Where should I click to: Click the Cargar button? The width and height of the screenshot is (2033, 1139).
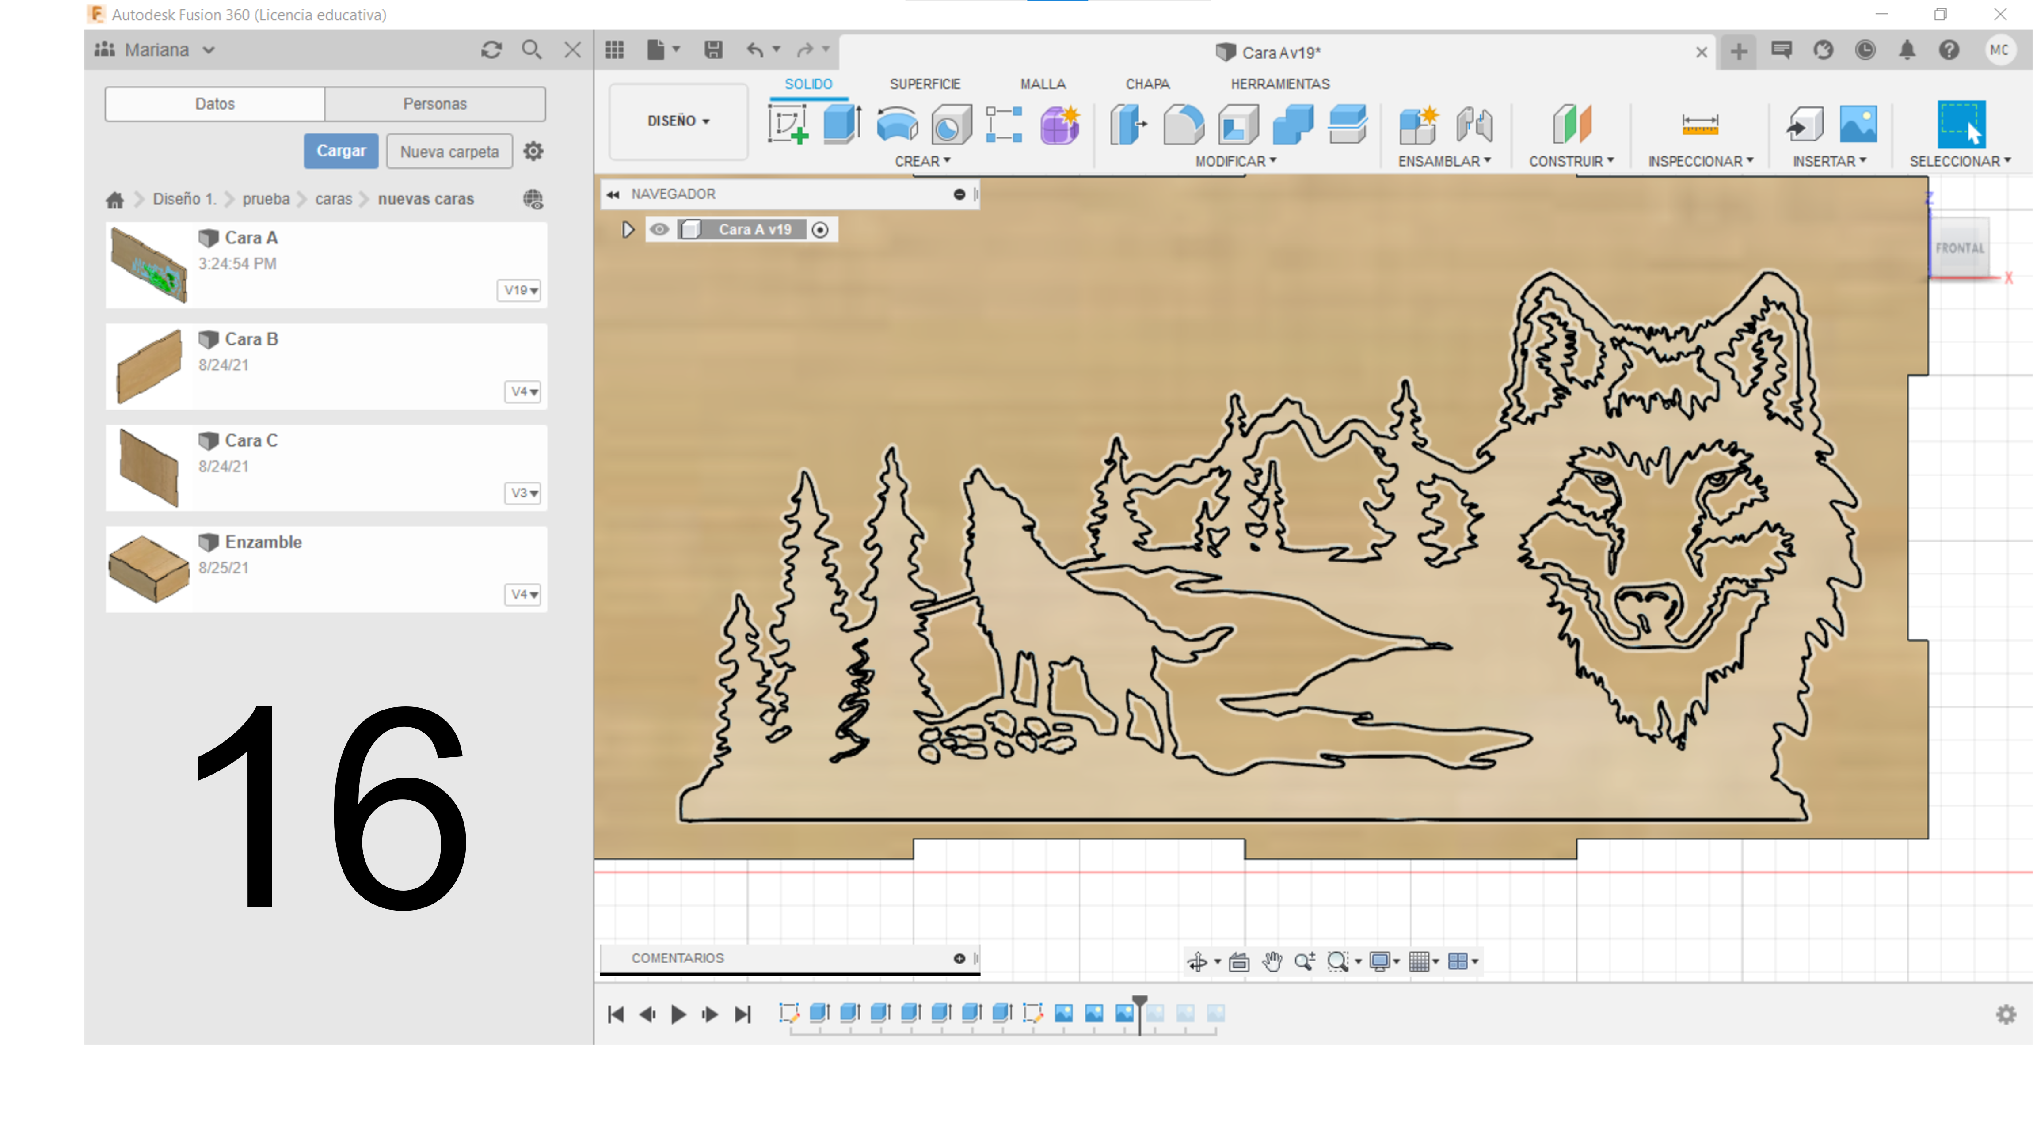(341, 151)
